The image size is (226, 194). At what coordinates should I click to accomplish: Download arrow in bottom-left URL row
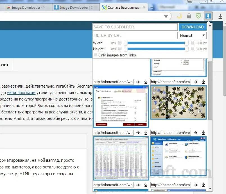[146, 185]
